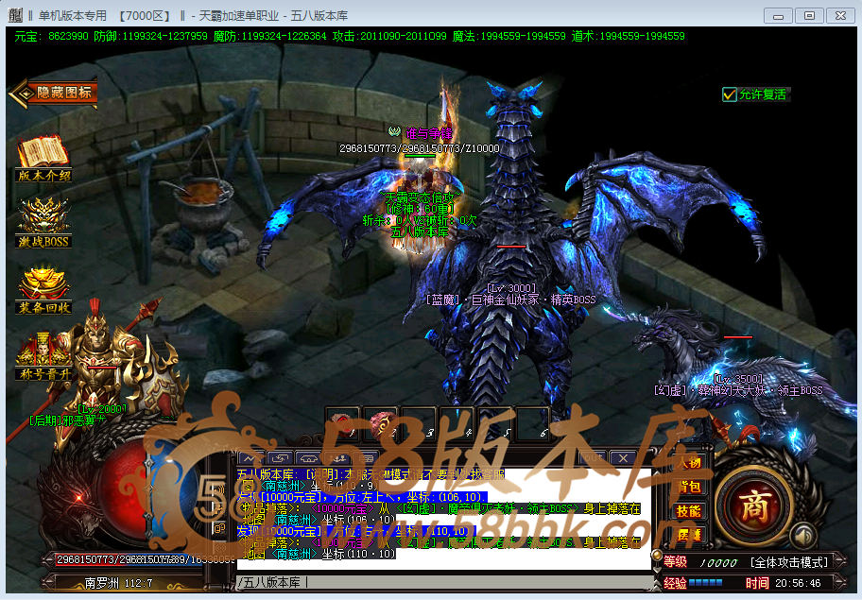Image resolution: width=862 pixels, height=600 pixels.
Task: Click the blue 经验 experience progress bar
Action: tap(706, 582)
